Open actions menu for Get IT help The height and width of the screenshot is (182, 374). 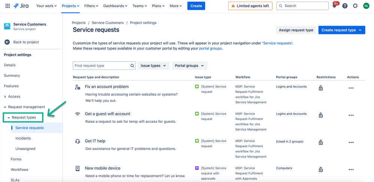click(351, 143)
